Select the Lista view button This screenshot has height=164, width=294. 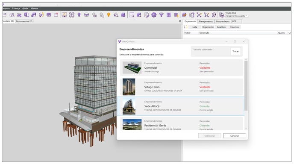click(194, 27)
